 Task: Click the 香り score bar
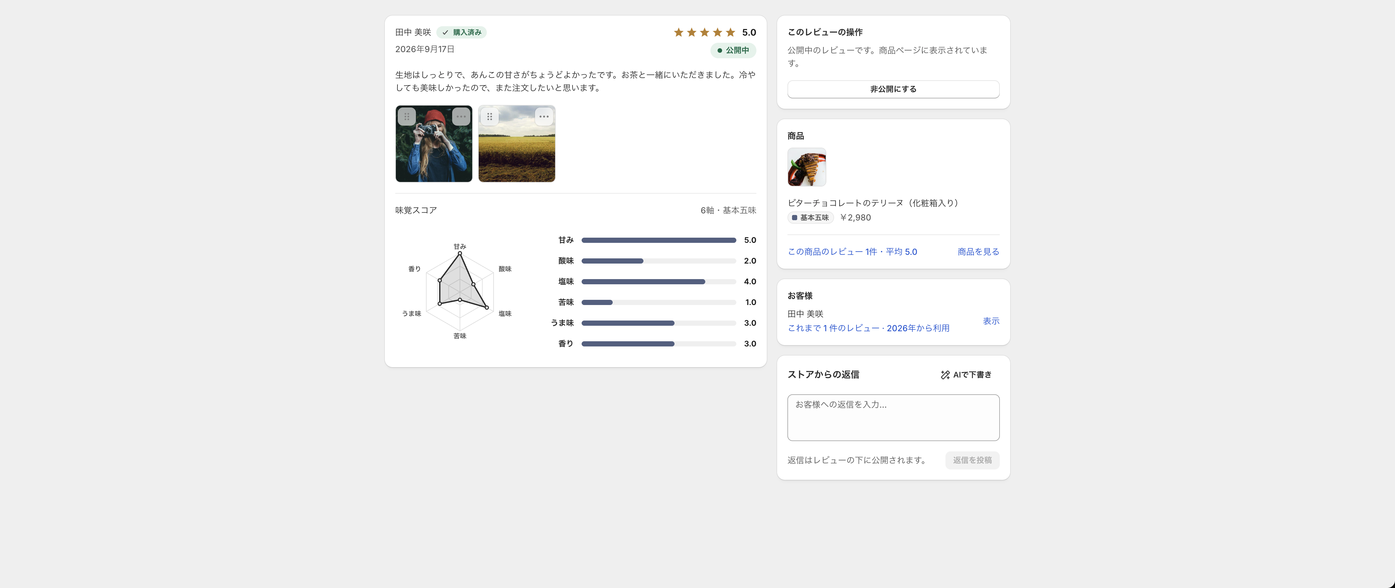(x=659, y=344)
